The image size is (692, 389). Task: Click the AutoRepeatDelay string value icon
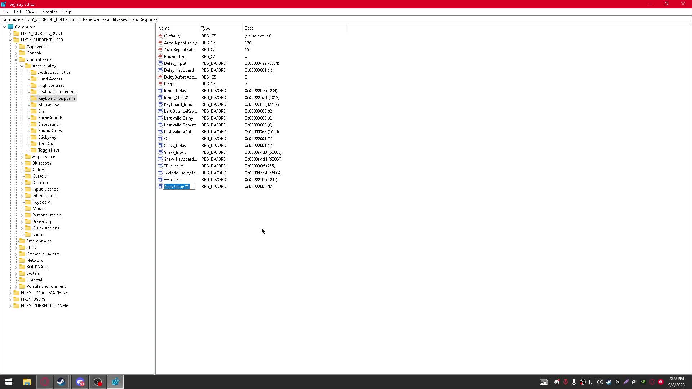tap(160, 43)
